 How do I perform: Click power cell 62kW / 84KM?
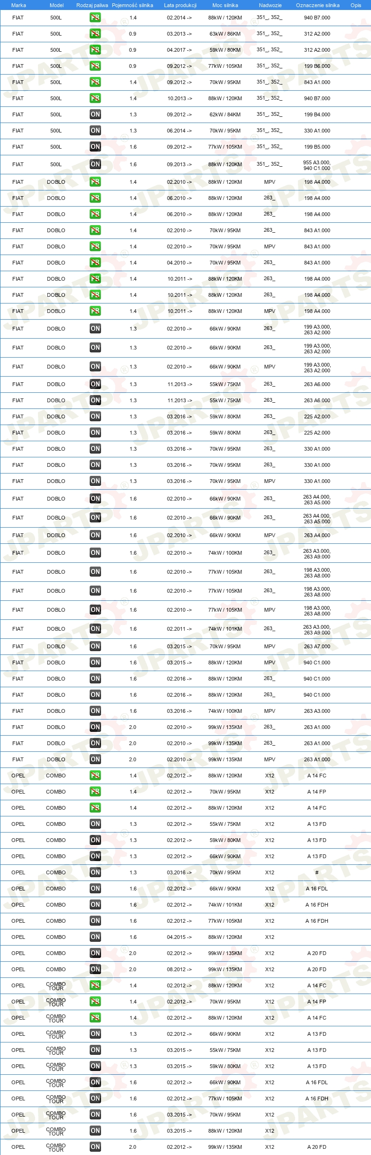click(225, 114)
